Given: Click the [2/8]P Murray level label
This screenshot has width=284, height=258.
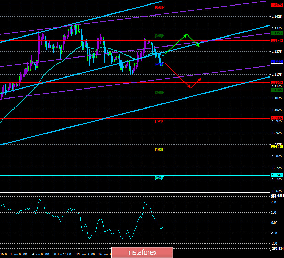Looking at the screenshot, I should [160, 121].
